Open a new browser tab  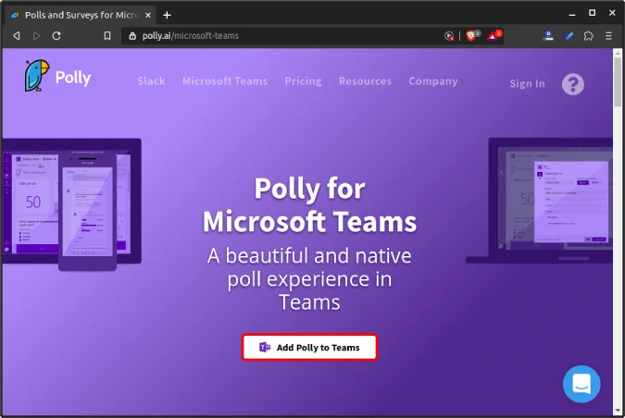pos(167,15)
